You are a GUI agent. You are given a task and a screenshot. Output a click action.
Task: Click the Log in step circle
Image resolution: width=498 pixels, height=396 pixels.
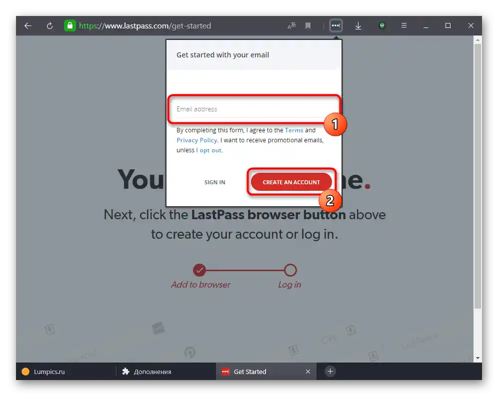click(x=290, y=270)
